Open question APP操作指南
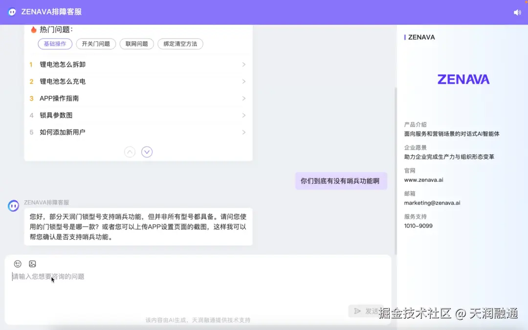528x330 pixels. point(59,98)
